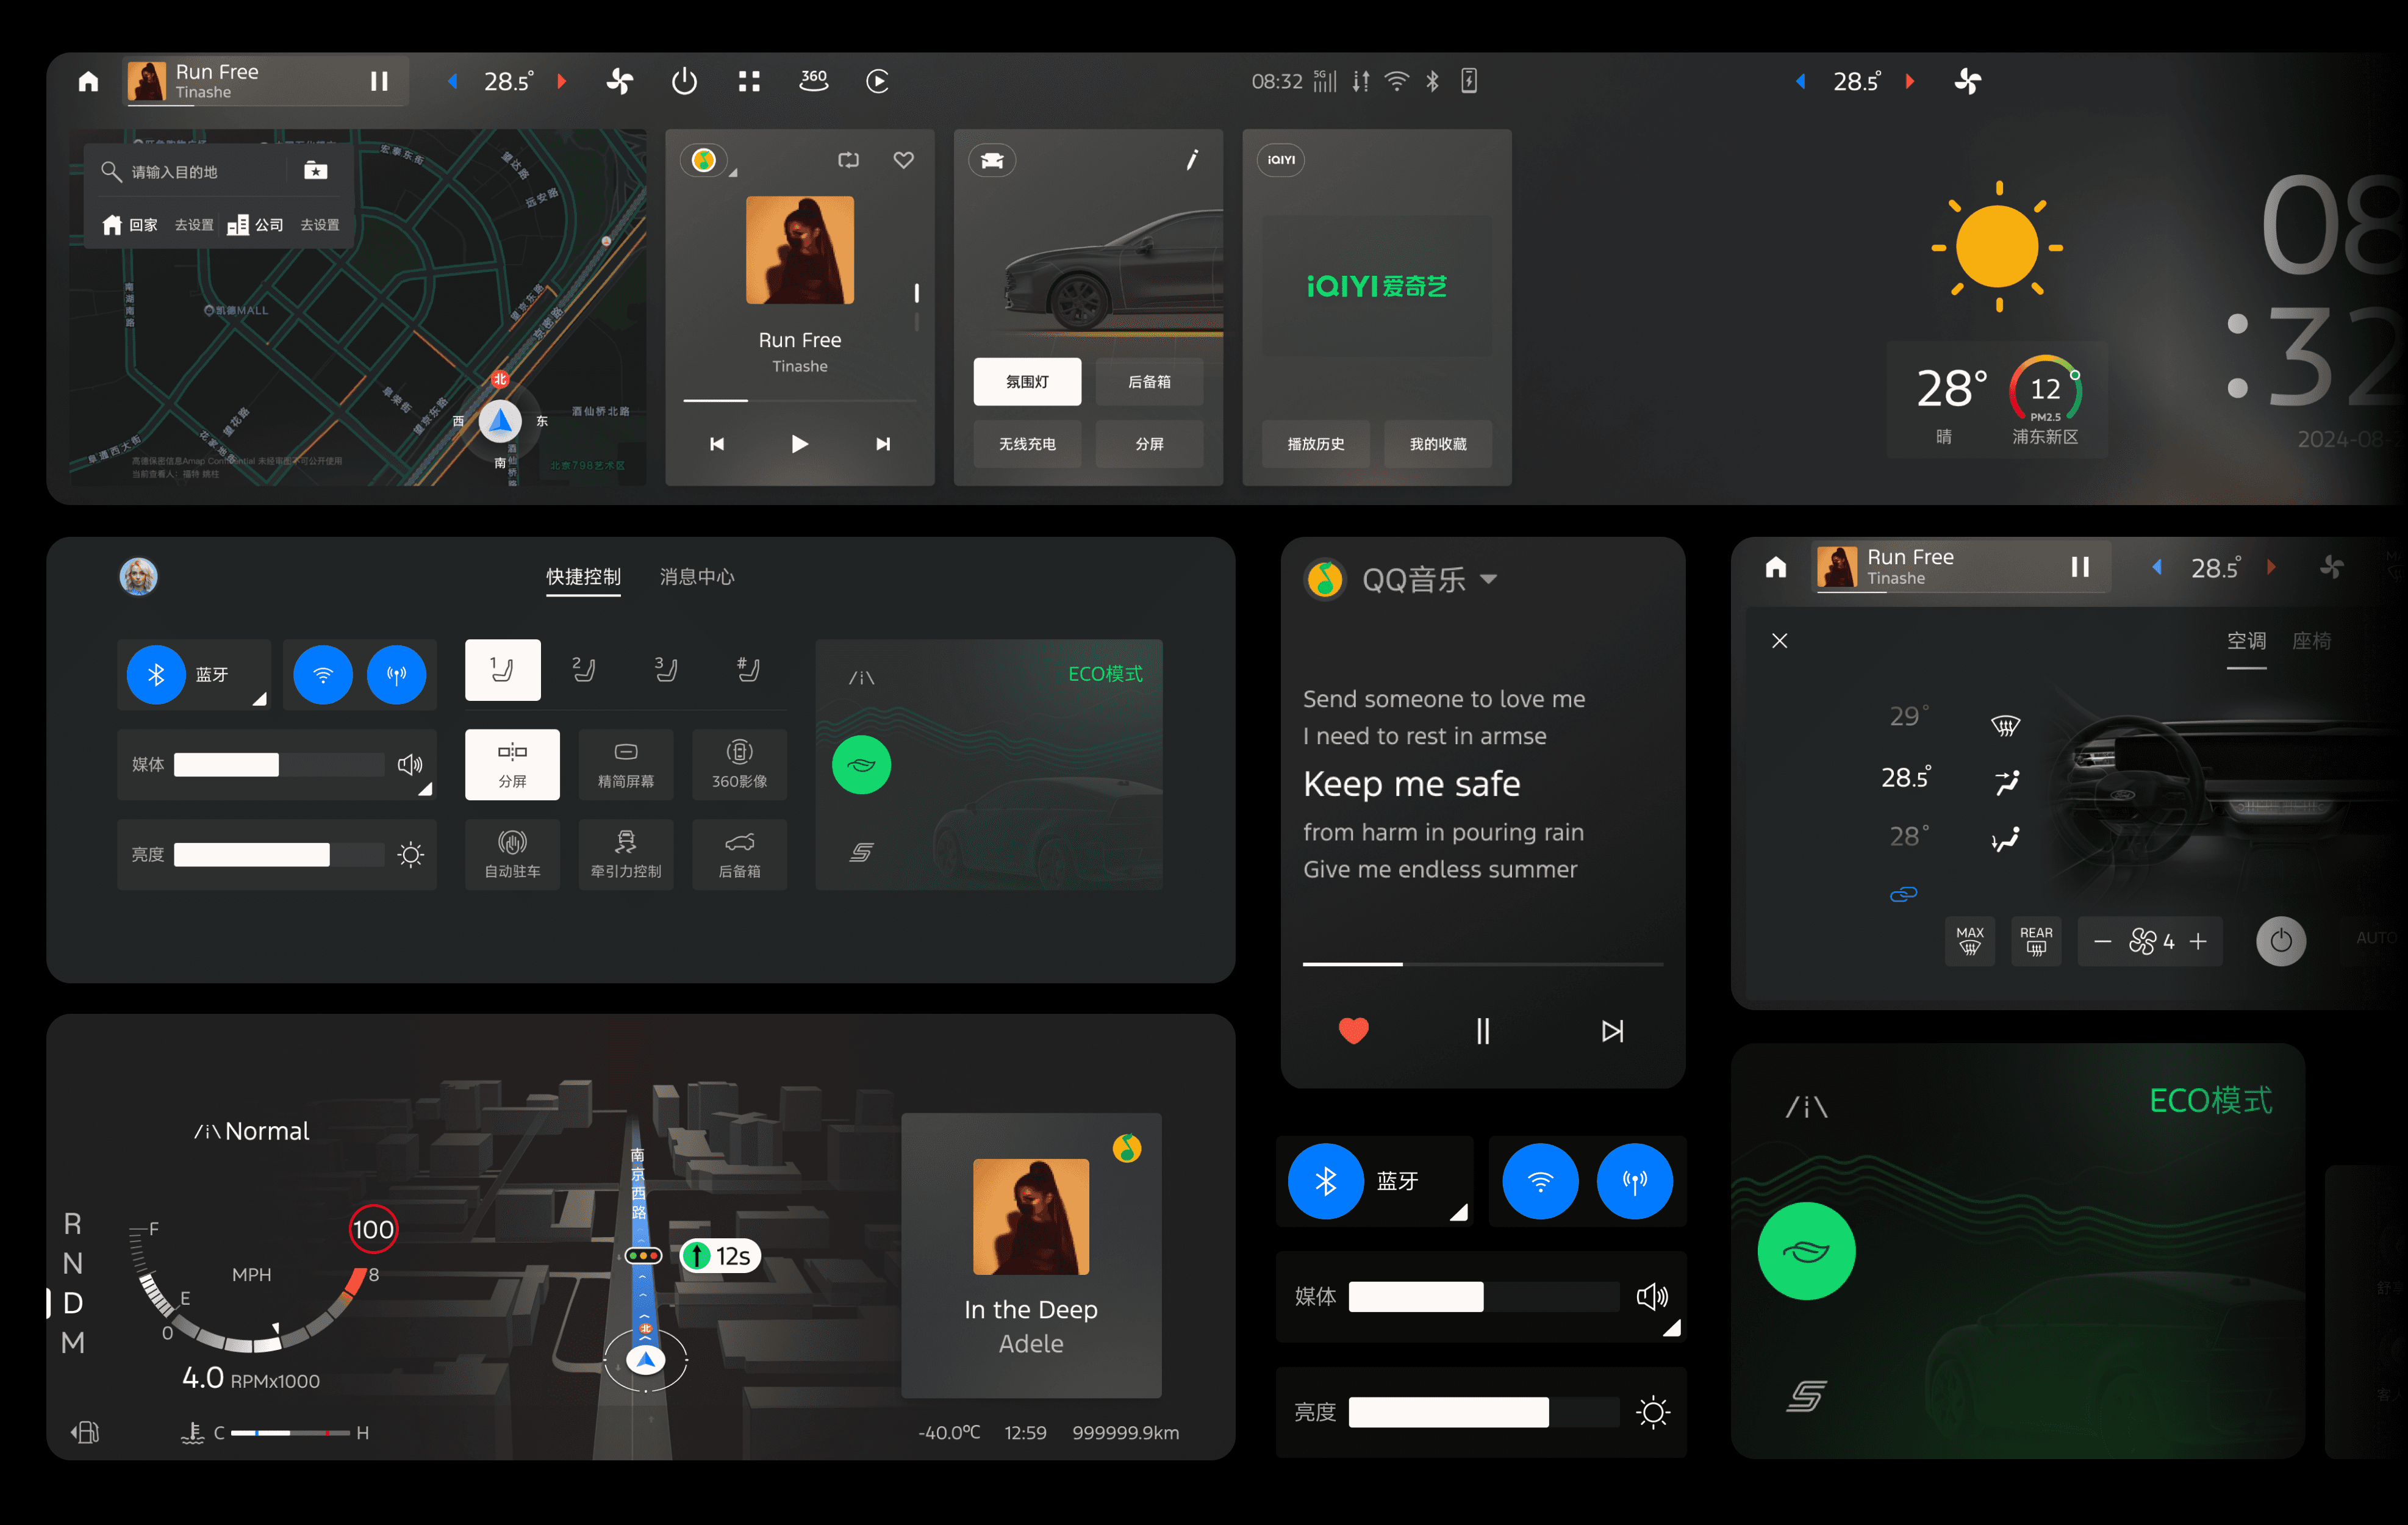2408x1525 pixels.
Task: Click the 无线充电 button
Action: (x=1027, y=444)
